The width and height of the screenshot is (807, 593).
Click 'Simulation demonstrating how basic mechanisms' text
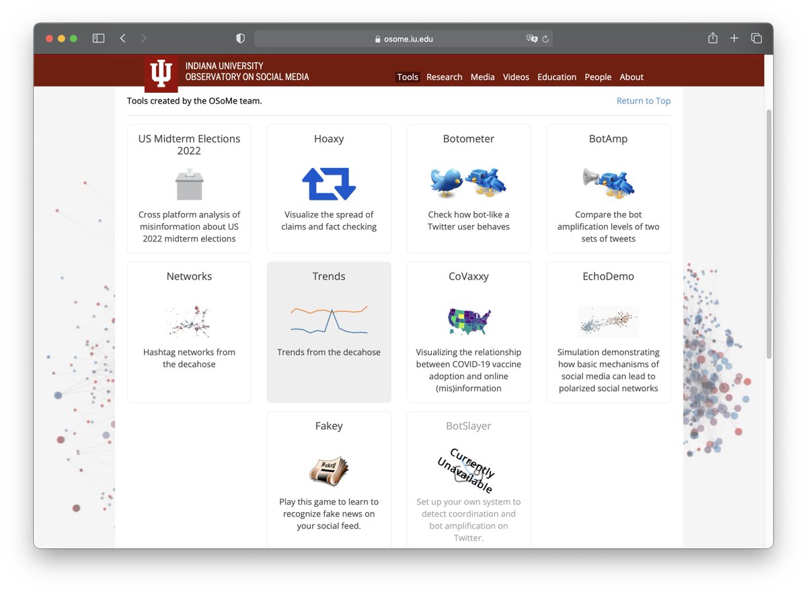pos(609,370)
